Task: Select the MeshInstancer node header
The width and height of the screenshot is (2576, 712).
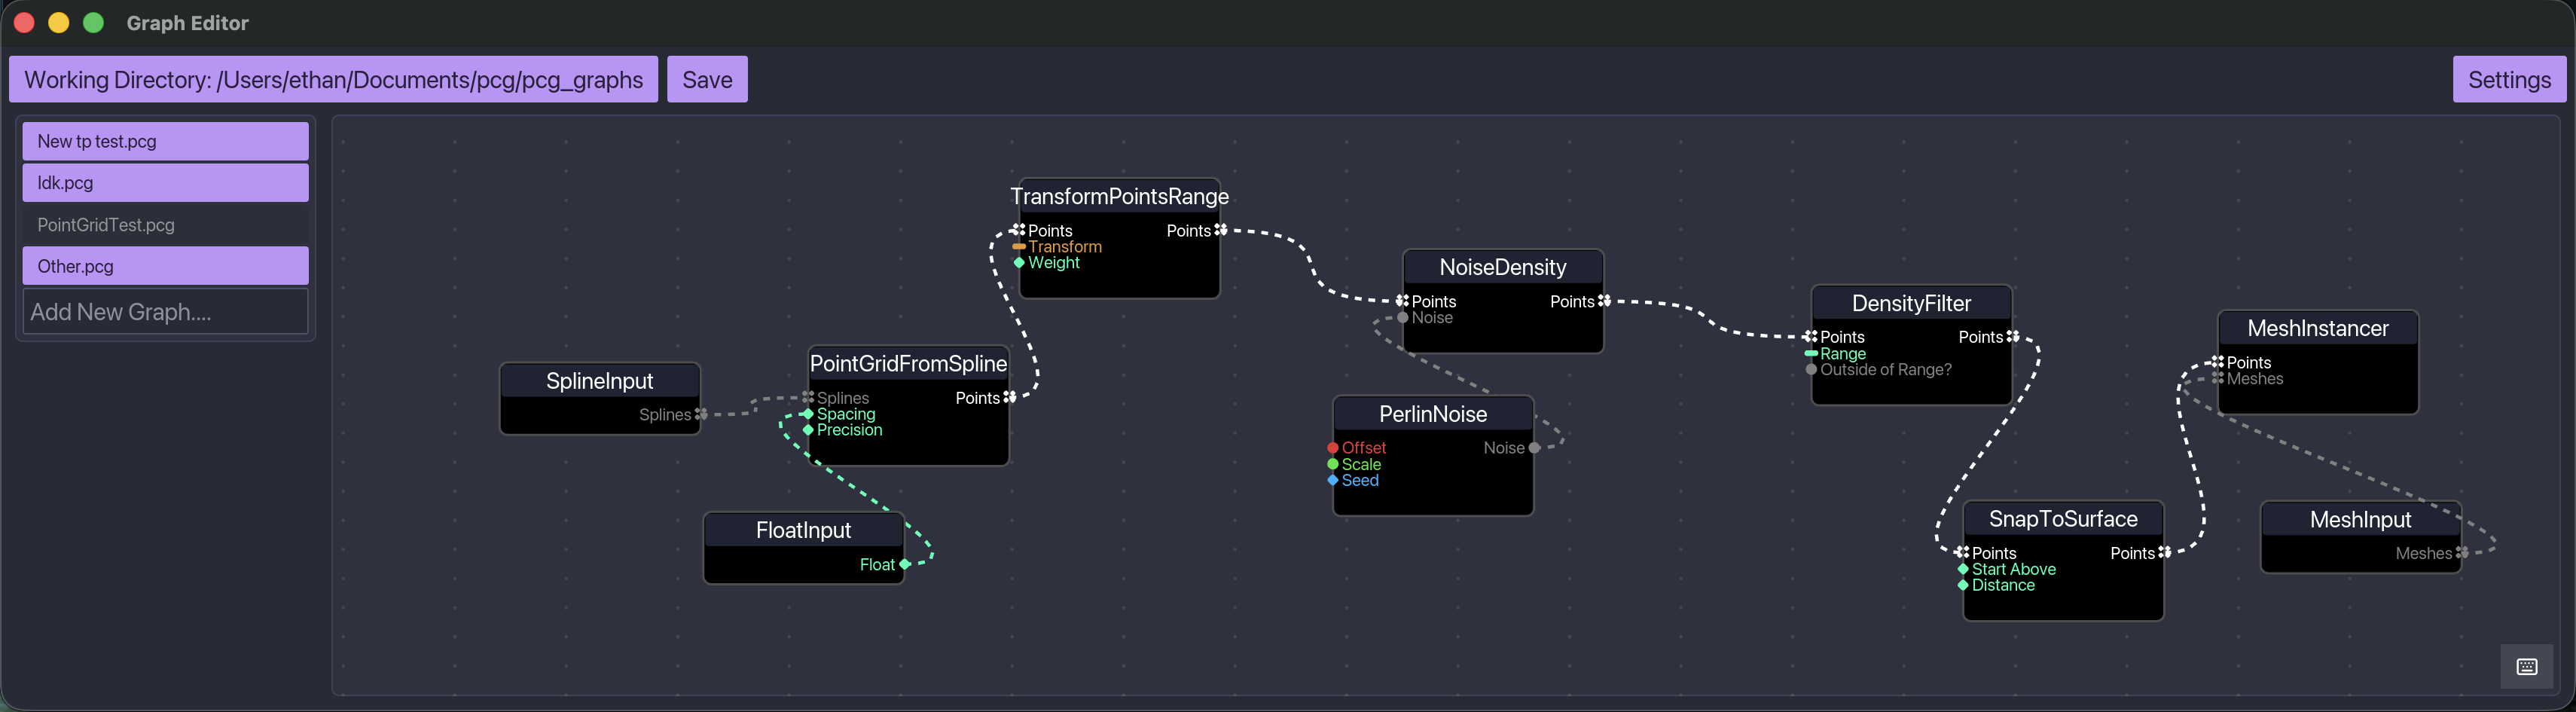Action: (2318, 328)
